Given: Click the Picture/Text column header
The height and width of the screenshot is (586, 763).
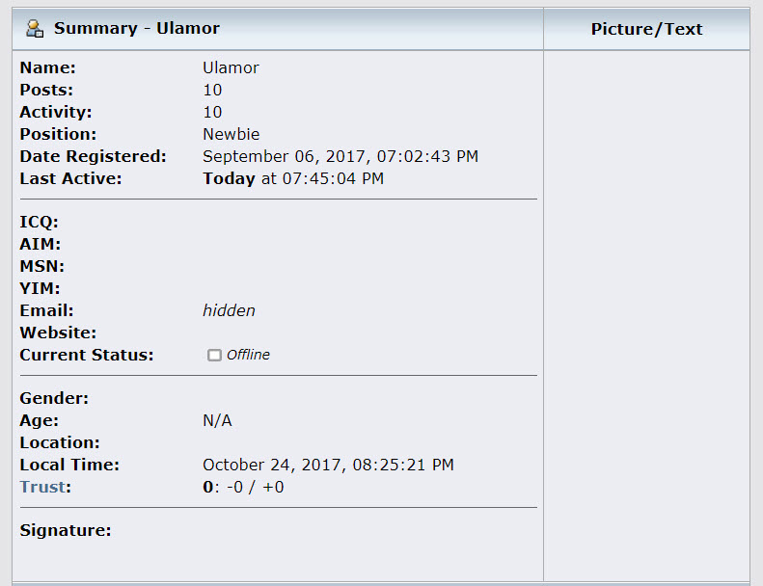Looking at the screenshot, I should [646, 29].
